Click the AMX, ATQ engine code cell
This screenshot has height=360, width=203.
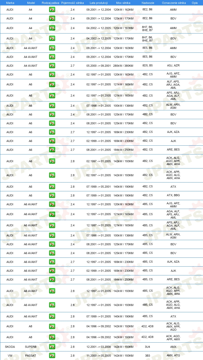(x=173, y=355)
